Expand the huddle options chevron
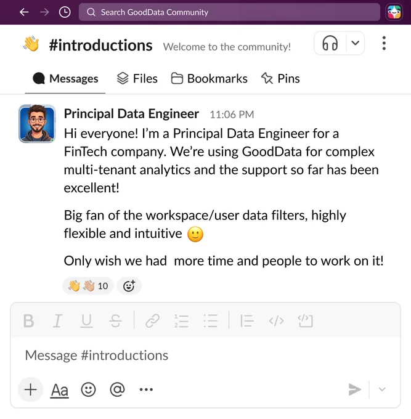 [x=355, y=43]
